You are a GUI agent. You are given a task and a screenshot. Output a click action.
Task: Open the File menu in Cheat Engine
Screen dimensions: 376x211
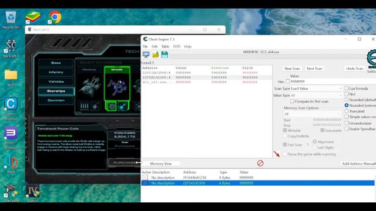[x=145, y=46]
